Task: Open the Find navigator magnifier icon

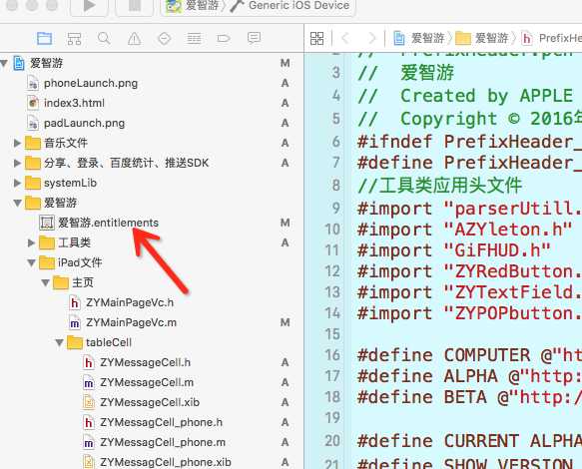Action: coord(104,38)
